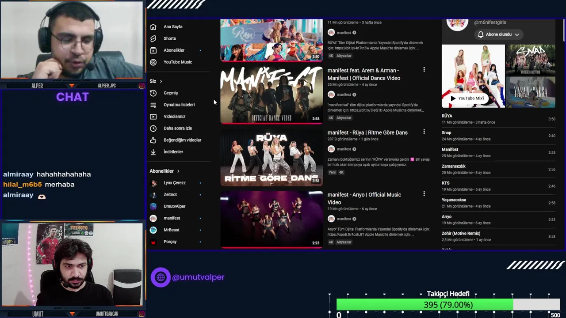The image size is (566, 318).
Task: Click Beğendiğim videolar label
Action: pos(182,140)
